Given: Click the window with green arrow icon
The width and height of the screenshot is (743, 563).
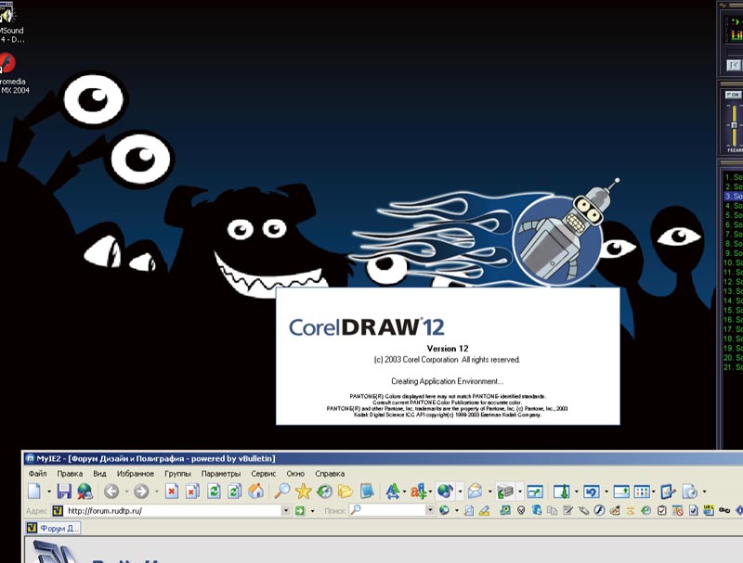Looking at the screenshot, I should coord(535,492).
